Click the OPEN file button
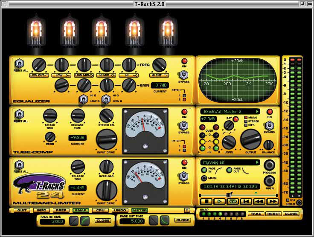This screenshot has height=237, width=314. coord(269,181)
